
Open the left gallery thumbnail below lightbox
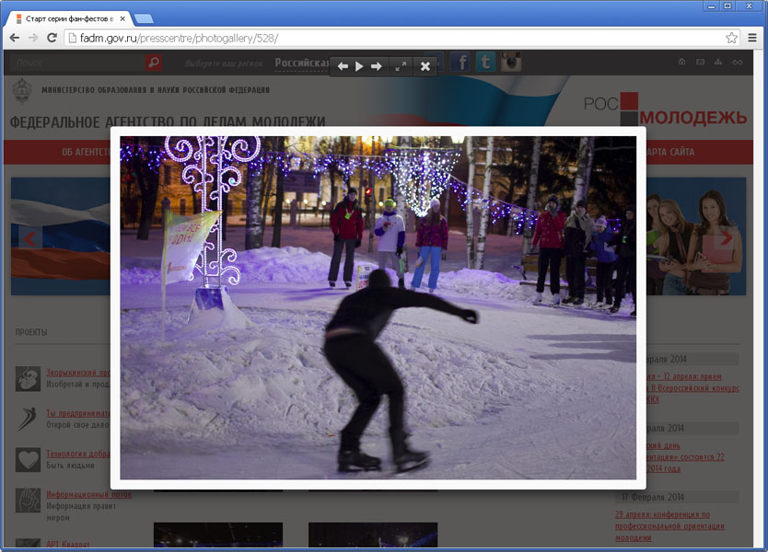[x=218, y=535]
